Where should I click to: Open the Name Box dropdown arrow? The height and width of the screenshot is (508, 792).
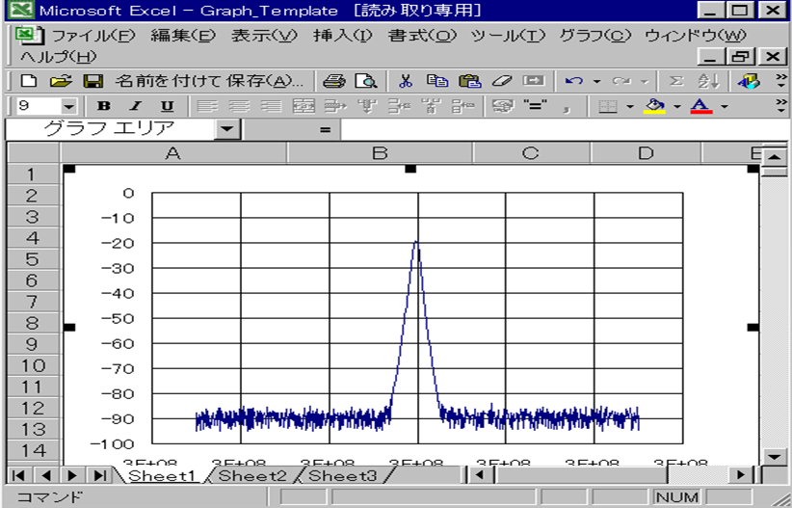[x=227, y=129]
